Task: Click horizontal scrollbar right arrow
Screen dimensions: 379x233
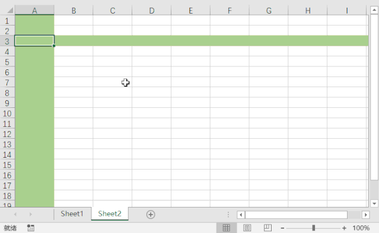Action: [x=366, y=215]
